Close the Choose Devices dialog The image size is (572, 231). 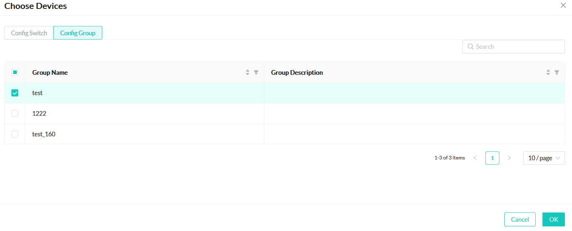[x=563, y=5]
